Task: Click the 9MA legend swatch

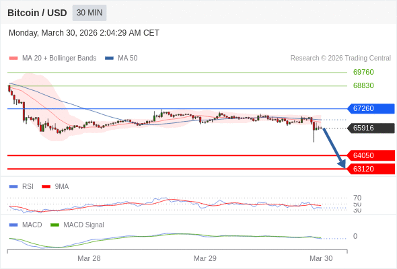Action: pyautogui.click(x=46, y=187)
